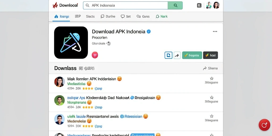This screenshot has width=272, height=136.
Task: Star the Ioolopar Aps row
Action: 212,97
